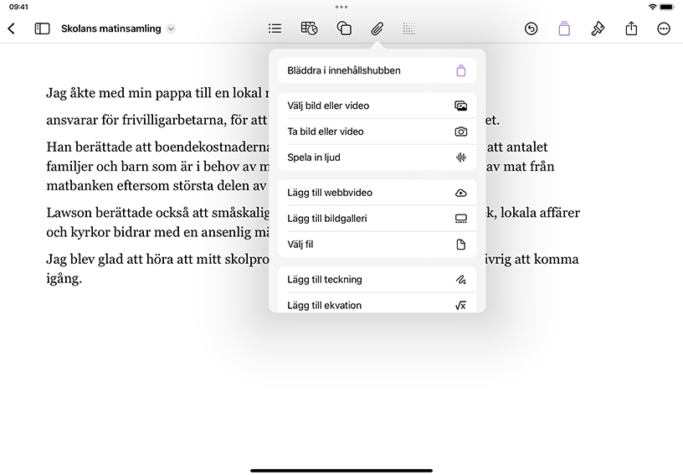Open the Skolans matinsamling title dropdown
The height and width of the screenshot is (475, 683).
pos(172,28)
